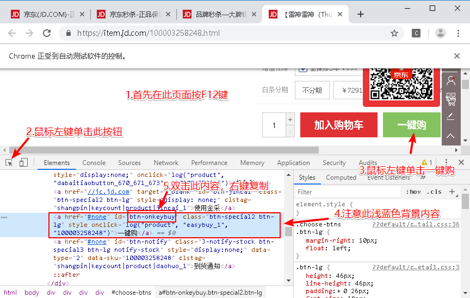Open ellipsis actions for selected node
This screenshot has height=298, width=470.
(4, 217)
